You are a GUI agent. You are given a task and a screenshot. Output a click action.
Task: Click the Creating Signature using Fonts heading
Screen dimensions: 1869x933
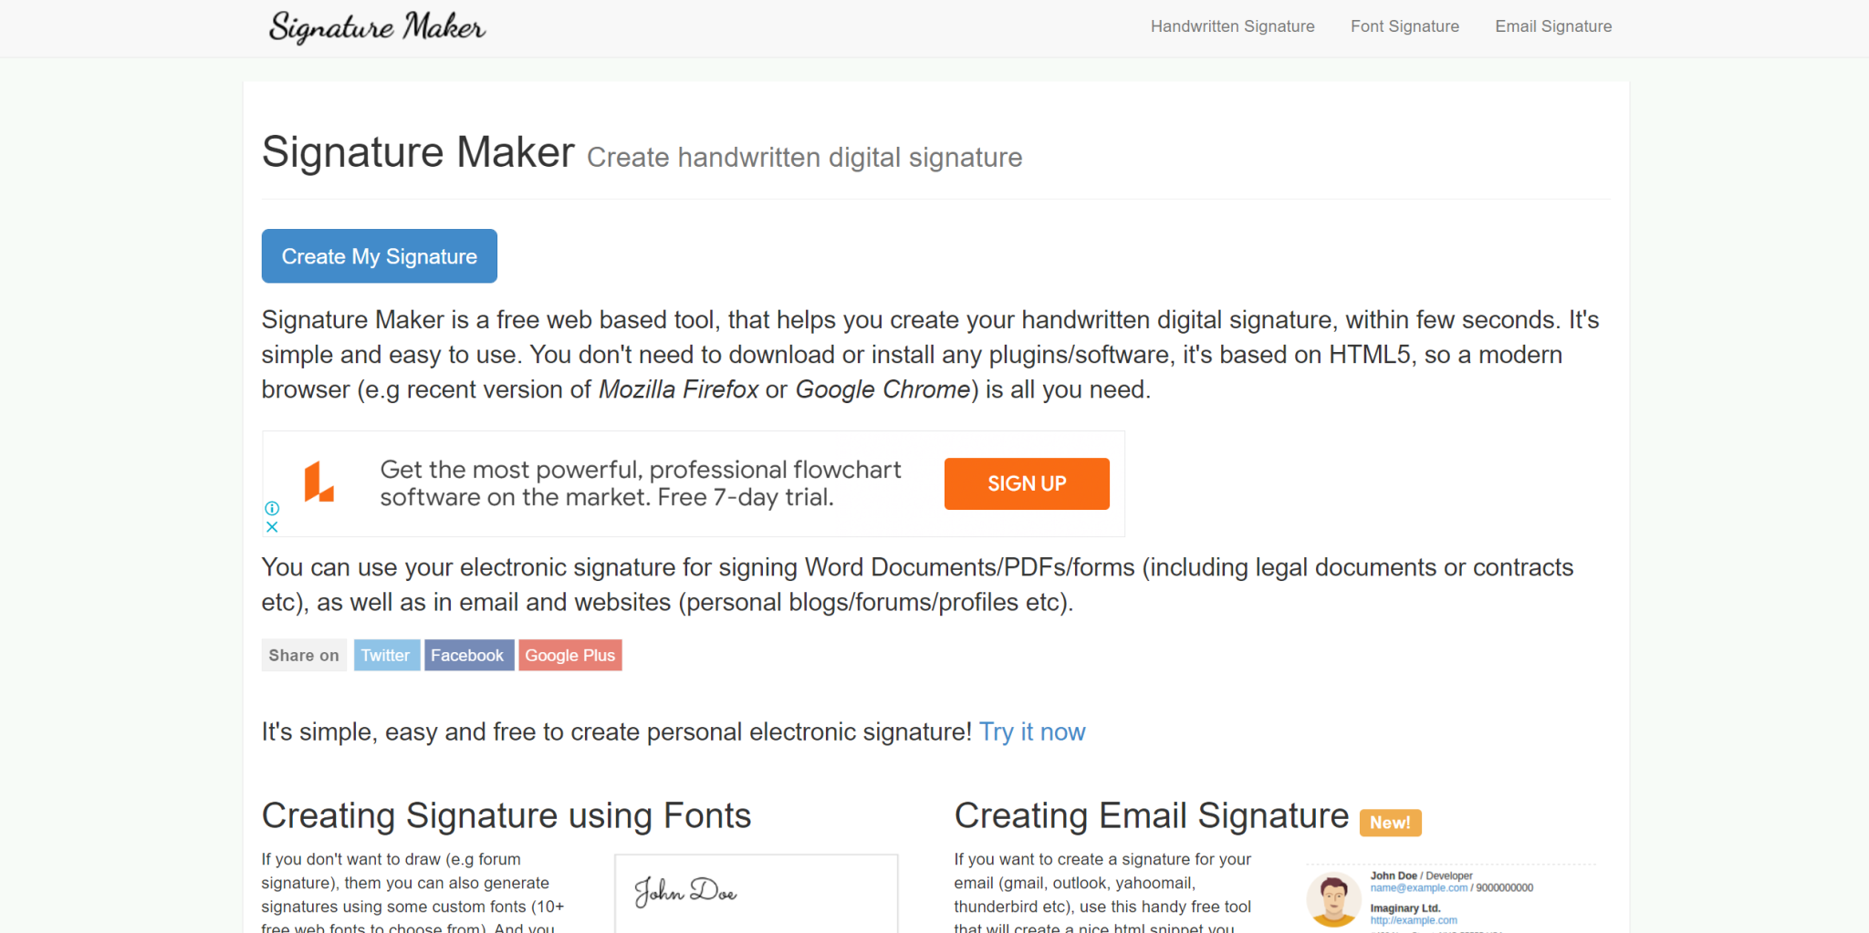(x=506, y=815)
